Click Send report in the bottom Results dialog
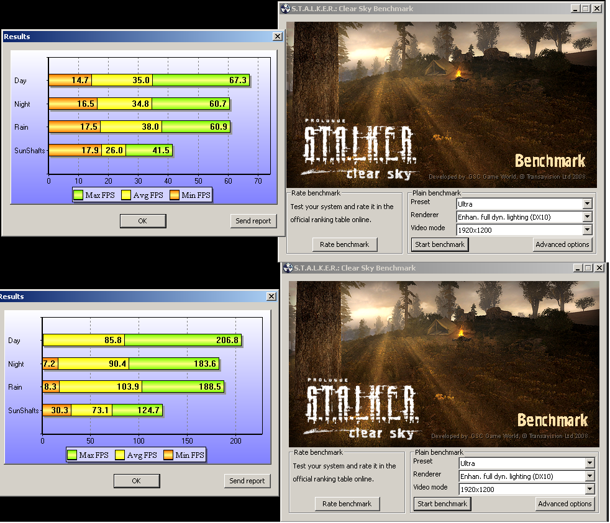Image resolution: width=610 pixels, height=523 pixels. [x=247, y=481]
